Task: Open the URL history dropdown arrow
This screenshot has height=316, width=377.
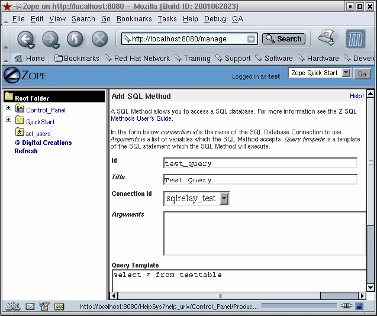Action: pyautogui.click(x=252, y=39)
